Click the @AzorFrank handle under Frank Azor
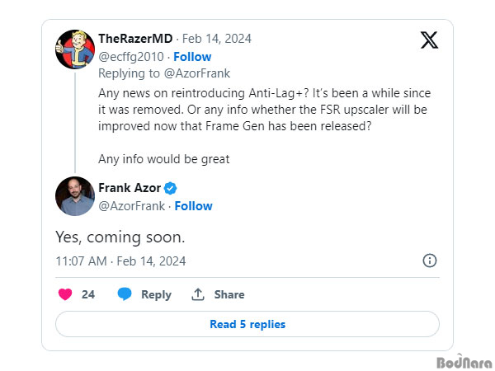The height and width of the screenshot is (371, 495). (132, 206)
